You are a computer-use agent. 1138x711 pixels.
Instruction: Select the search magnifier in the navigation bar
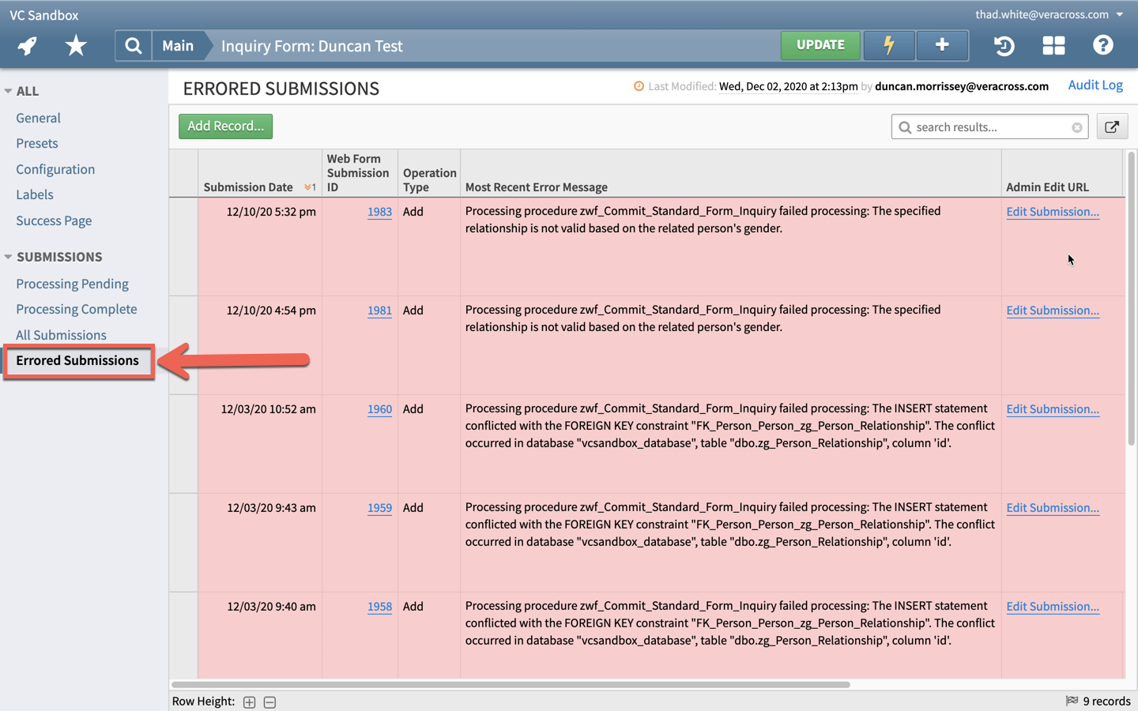tap(132, 45)
